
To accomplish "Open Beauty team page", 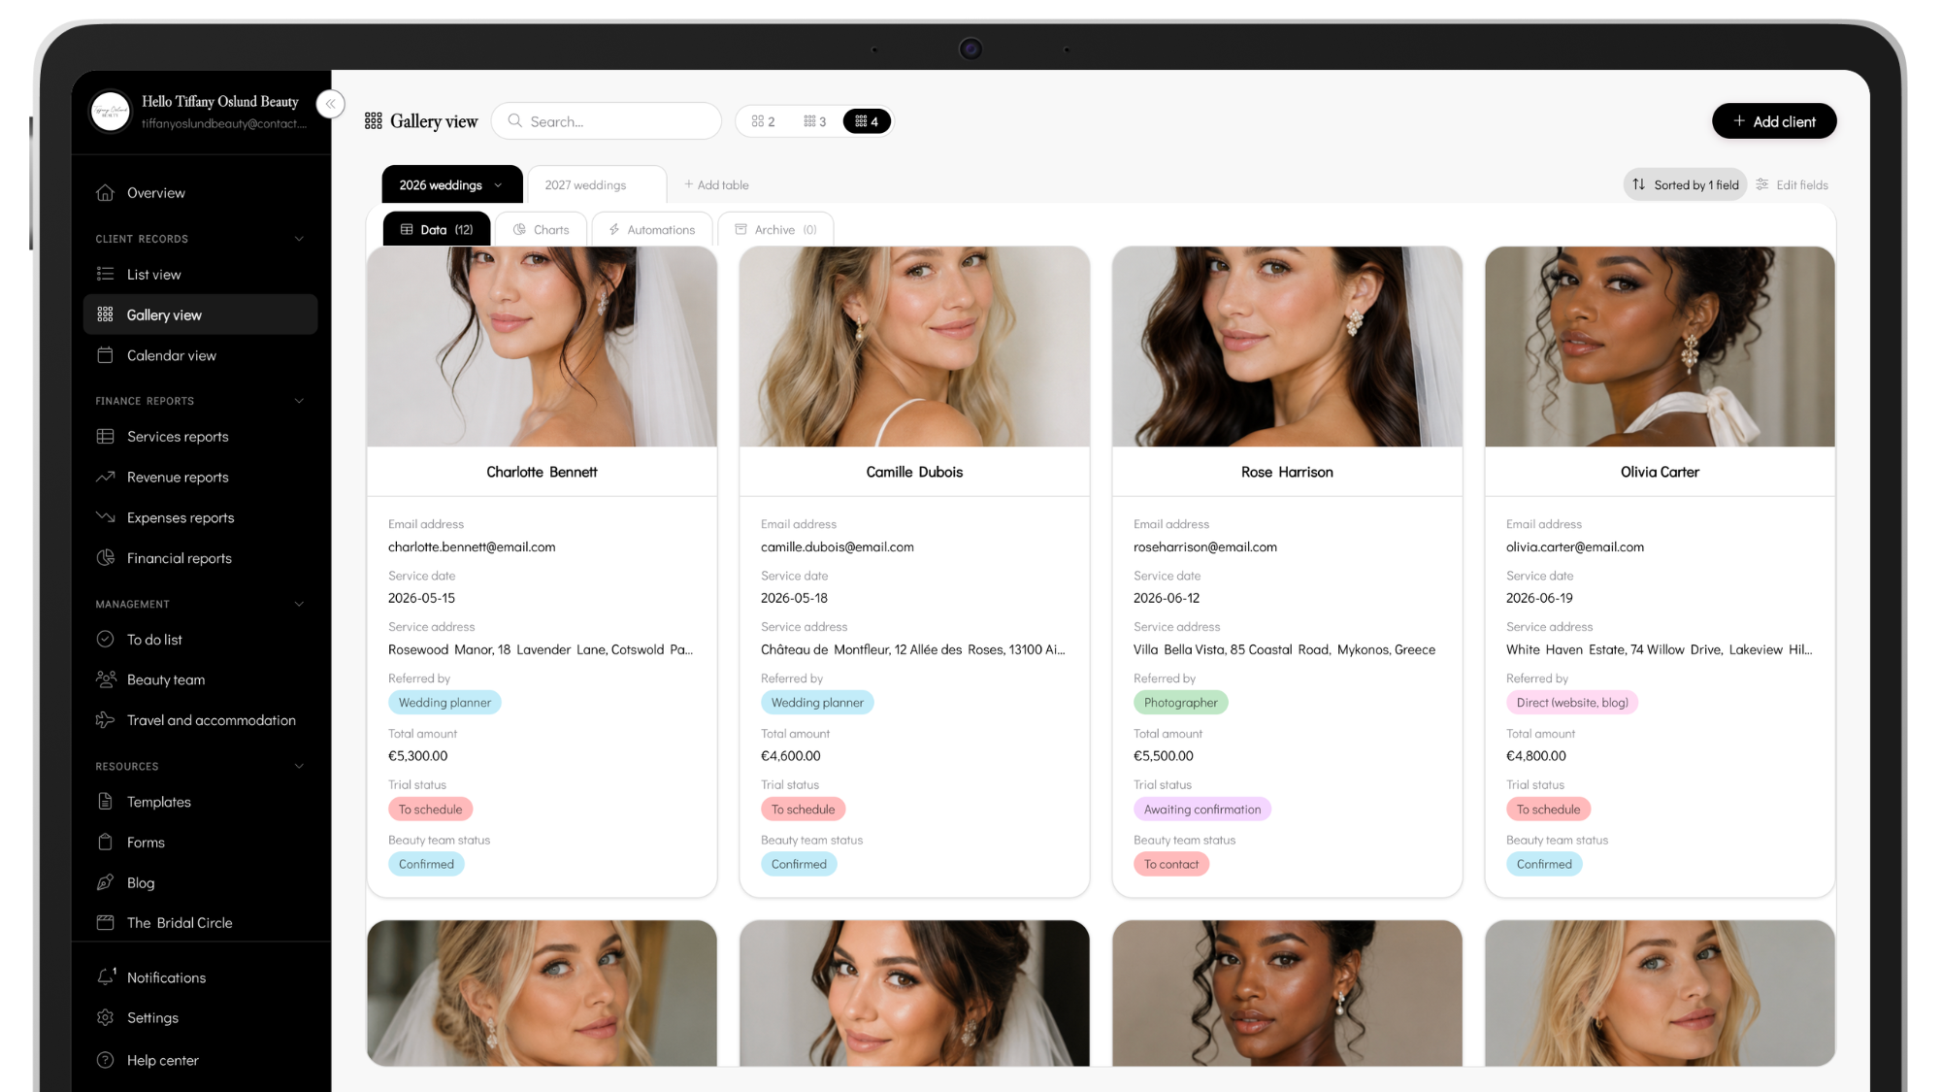I will click(x=200, y=679).
